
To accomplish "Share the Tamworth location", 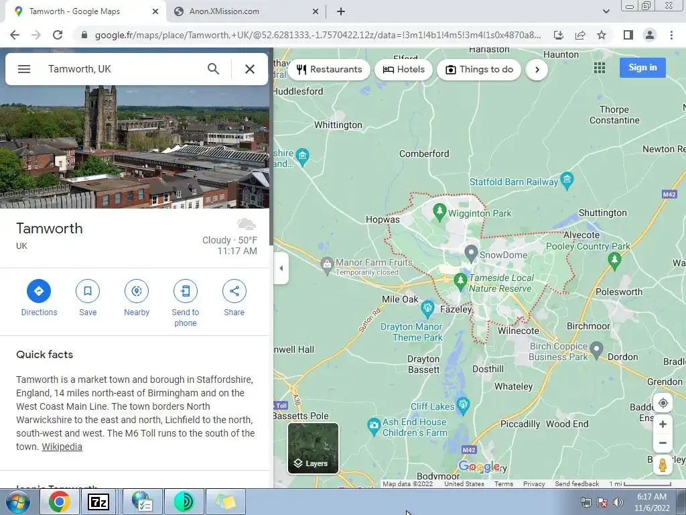I will [x=234, y=298].
